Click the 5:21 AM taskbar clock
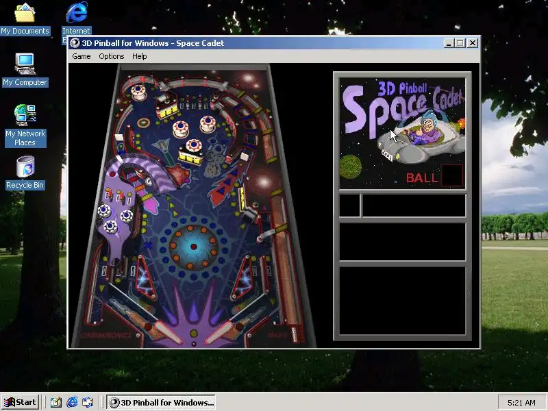Viewport: 548px width, 411px height. (x=521, y=403)
